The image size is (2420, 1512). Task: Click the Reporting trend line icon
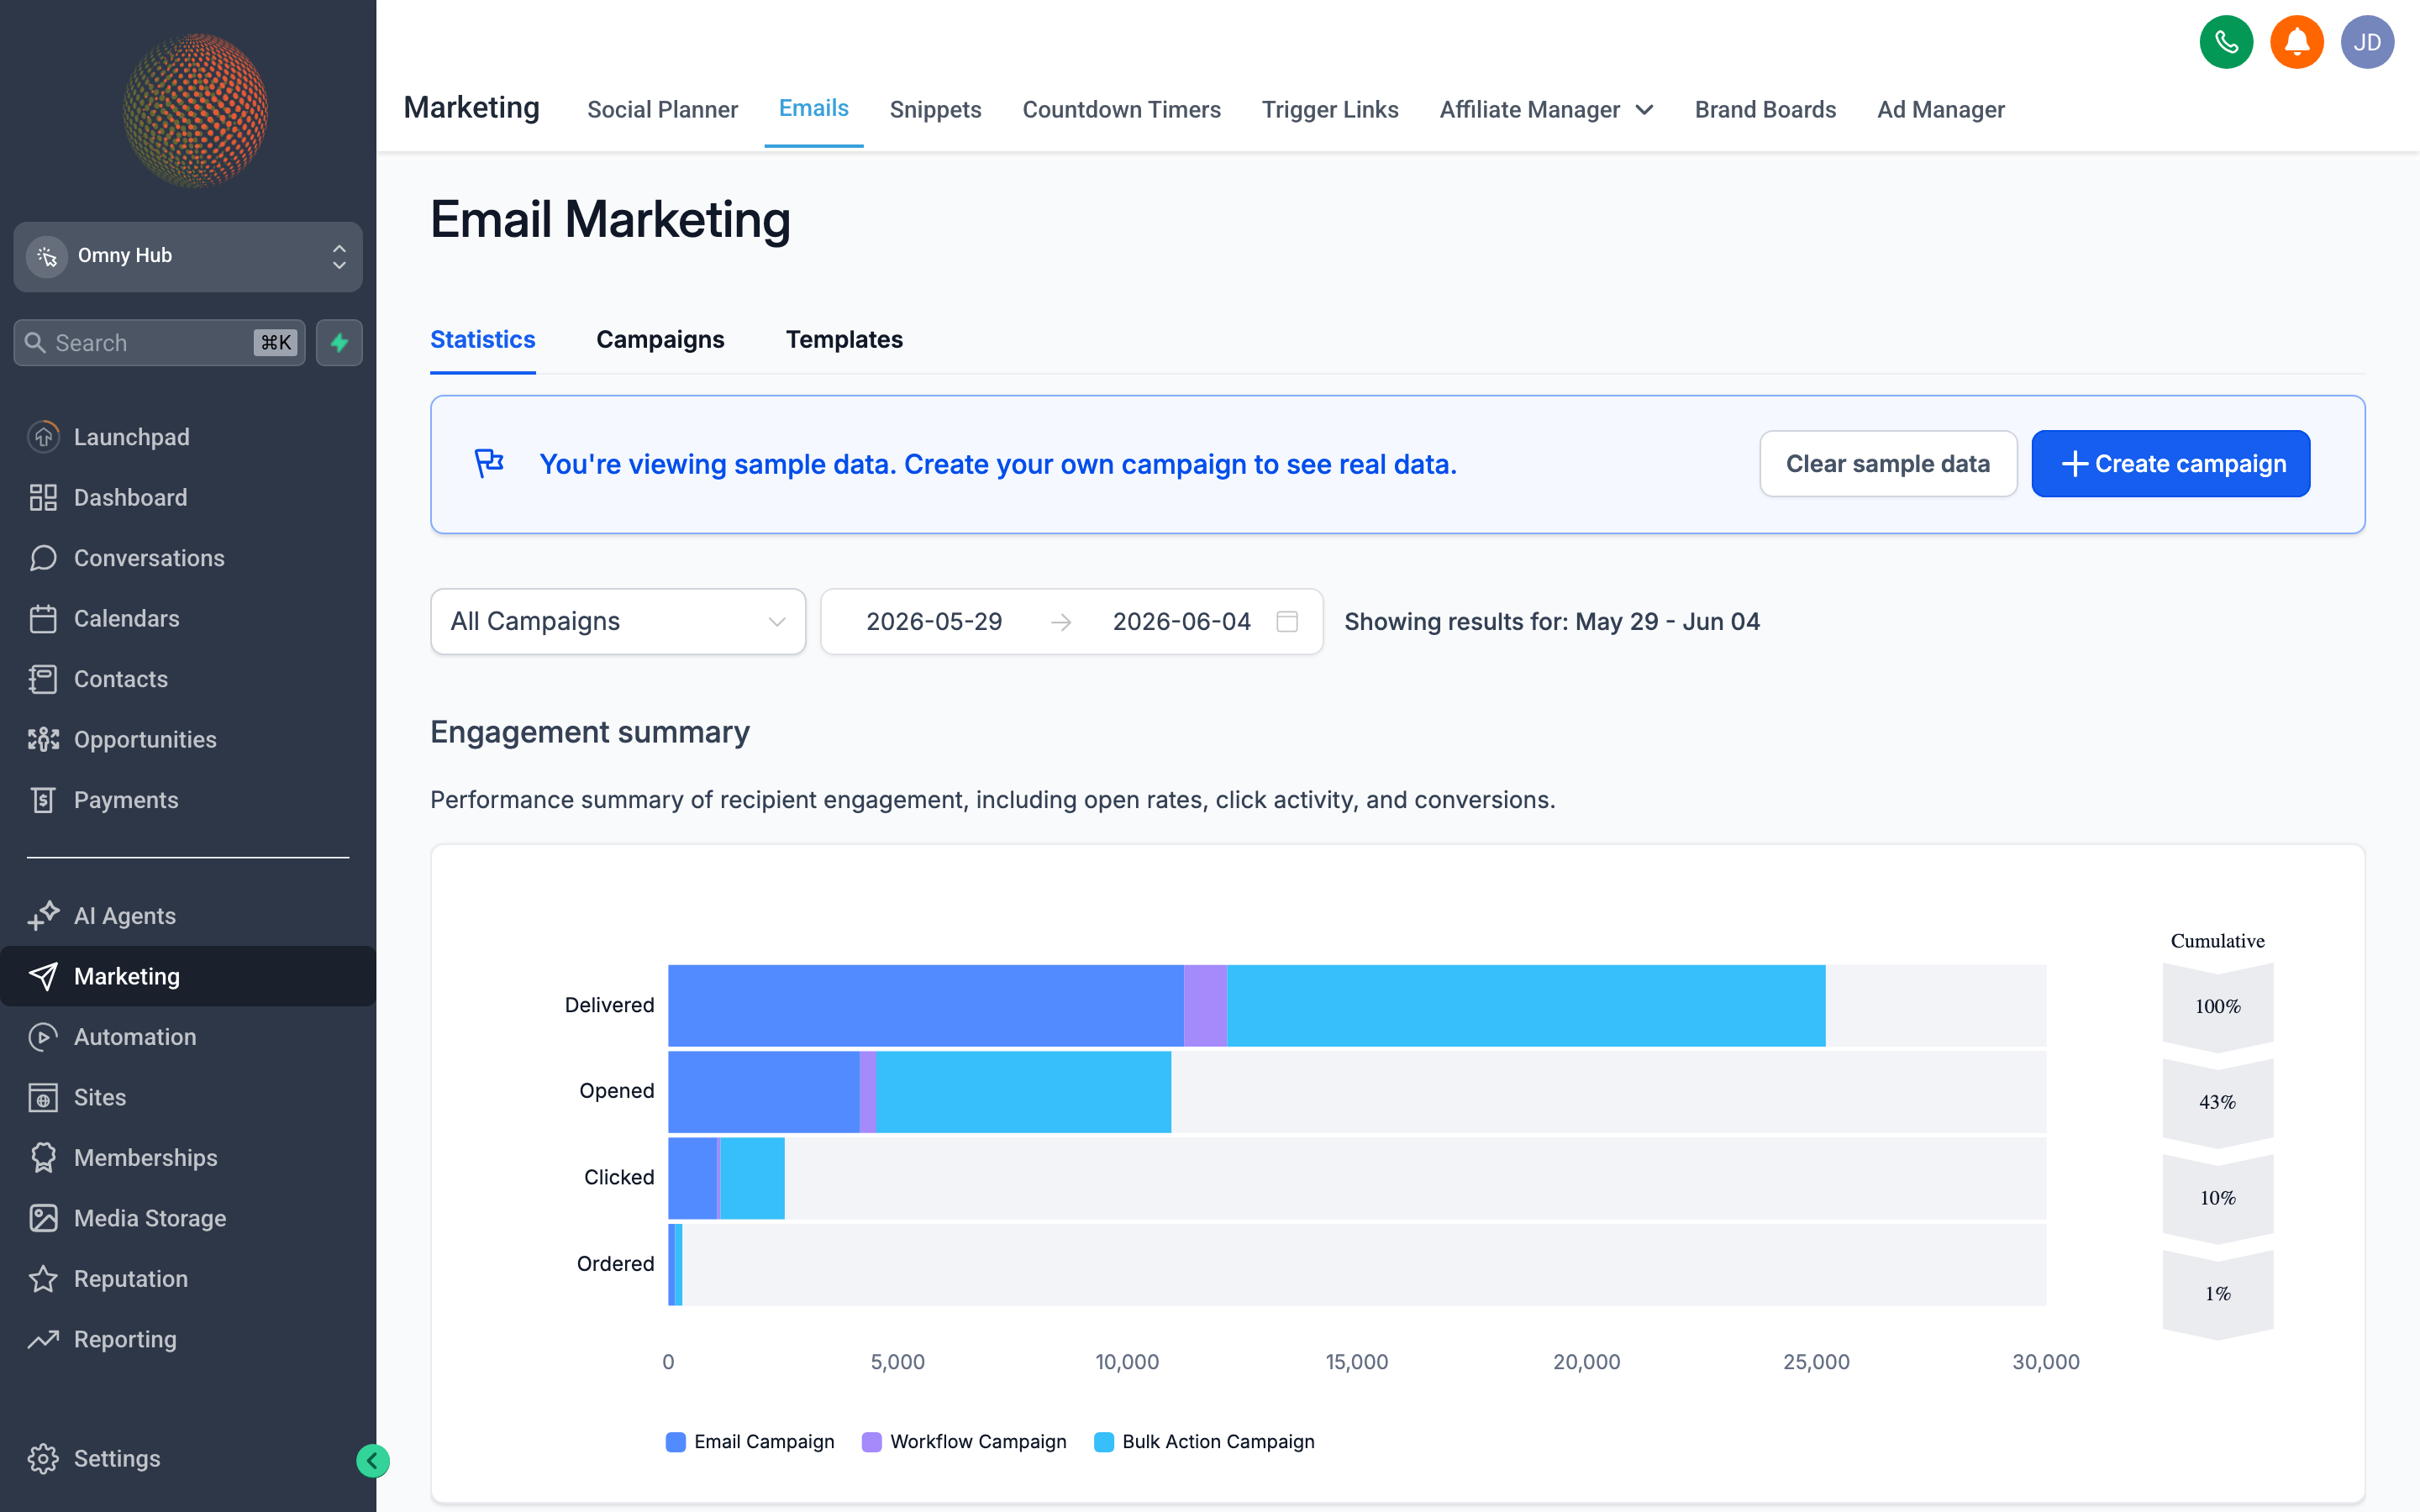point(43,1339)
